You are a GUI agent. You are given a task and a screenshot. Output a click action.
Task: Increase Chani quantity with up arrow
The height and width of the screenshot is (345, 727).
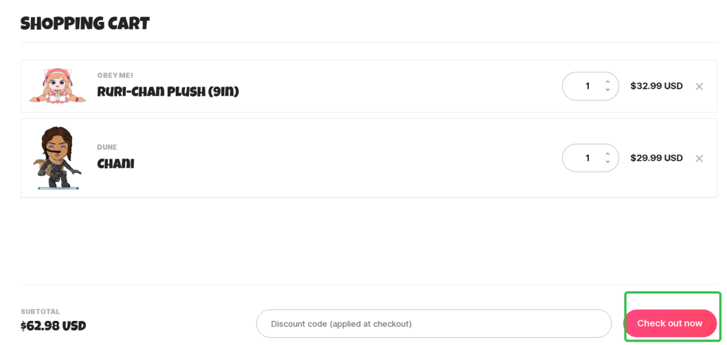(608, 153)
